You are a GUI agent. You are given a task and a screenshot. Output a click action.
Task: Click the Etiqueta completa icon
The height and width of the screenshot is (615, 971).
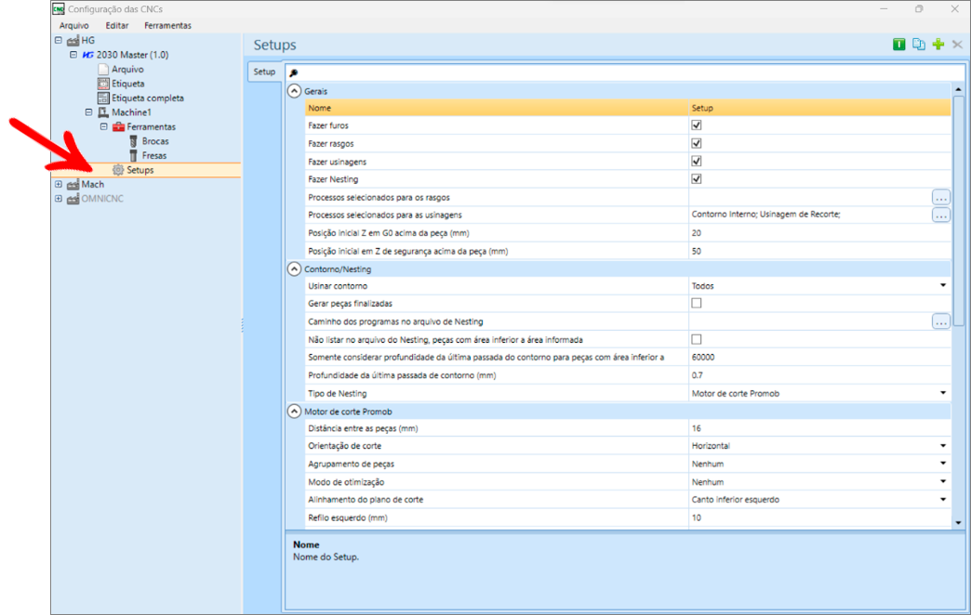(x=103, y=98)
